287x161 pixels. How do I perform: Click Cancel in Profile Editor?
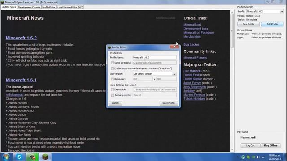115,103
